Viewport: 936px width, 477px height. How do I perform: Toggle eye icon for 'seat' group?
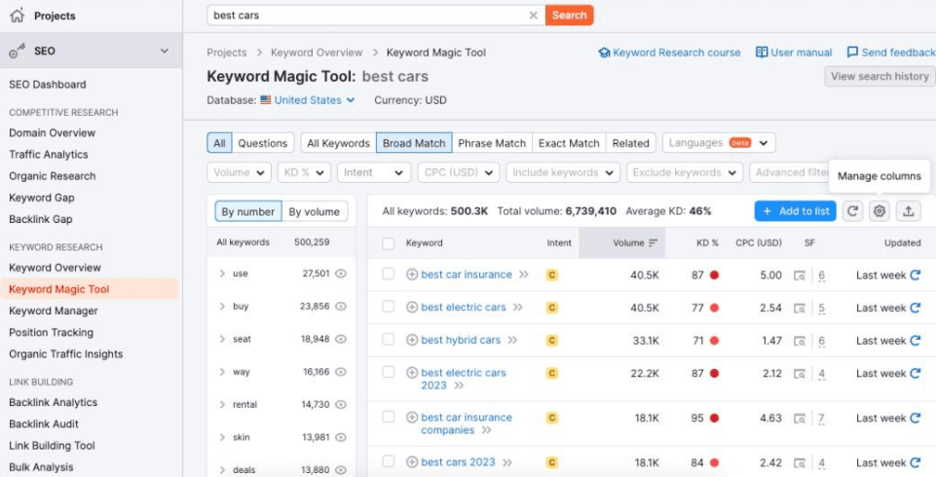point(341,340)
